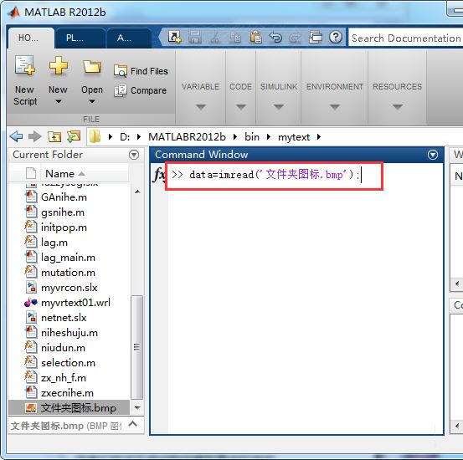This screenshot has width=463, height=460.
Task: Go back with the left arrow
Action: [x=16, y=136]
